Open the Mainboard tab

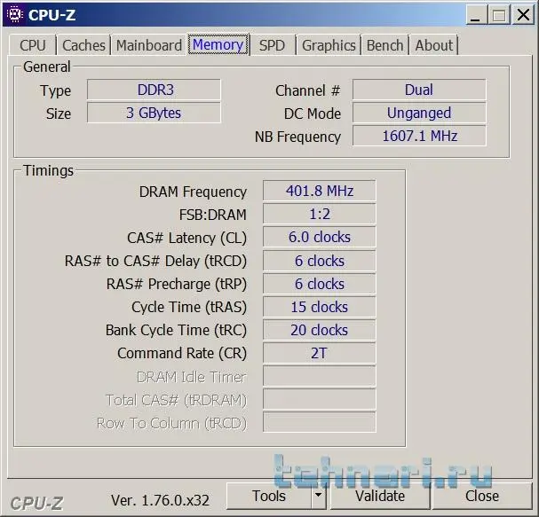pyautogui.click(x=149, y=45)
